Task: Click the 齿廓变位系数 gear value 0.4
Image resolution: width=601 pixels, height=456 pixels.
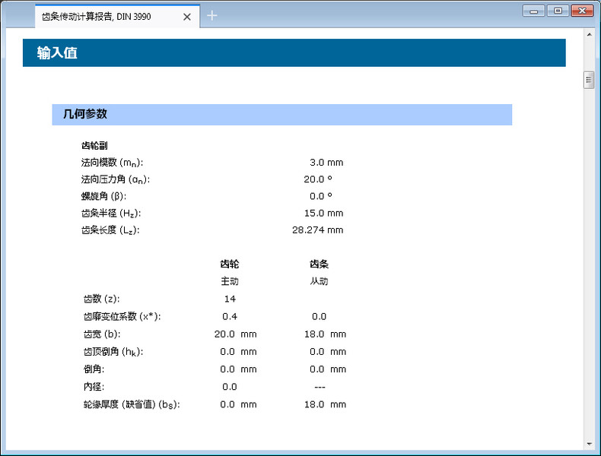Action: point(229,316)
